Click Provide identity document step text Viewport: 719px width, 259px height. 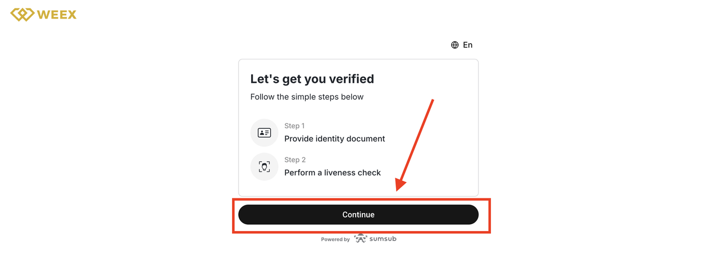point(334,138)
